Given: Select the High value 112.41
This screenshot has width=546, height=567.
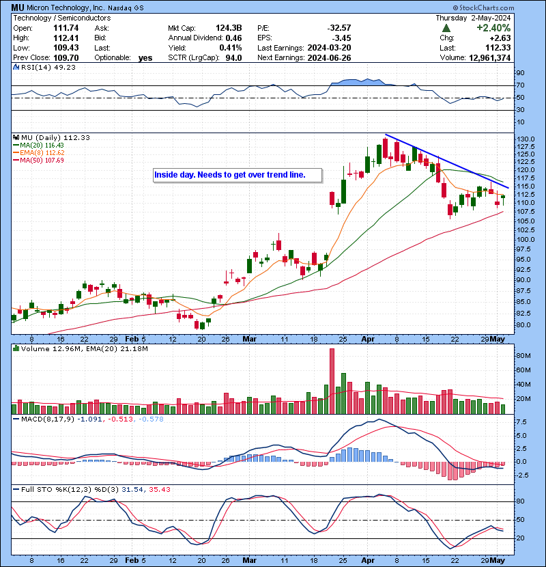Looking at the screenshot, I should [x=66, y=38].
